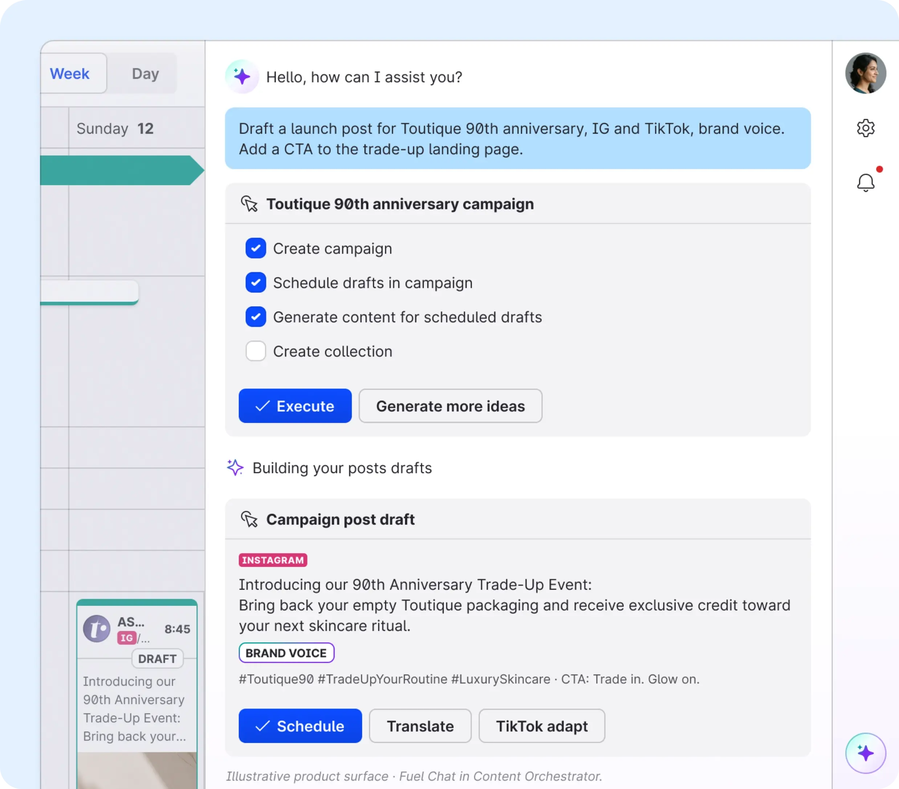Screen dimensions: 899x789
Task: Click the sparkle icon beside Building your posts drafts
Action: tap(235, 467)
